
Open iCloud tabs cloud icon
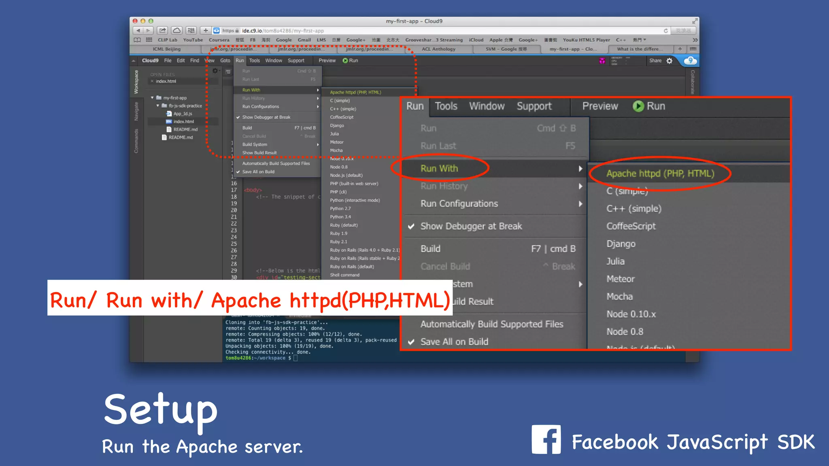176,31
